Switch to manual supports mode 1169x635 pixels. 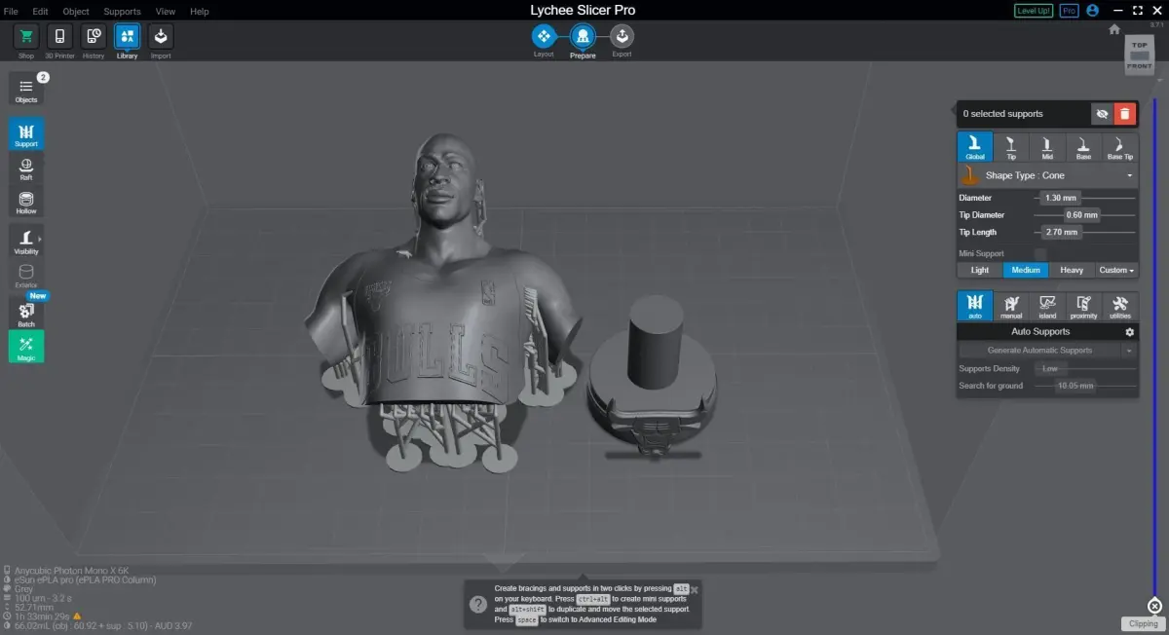[x=1011, y=306]
